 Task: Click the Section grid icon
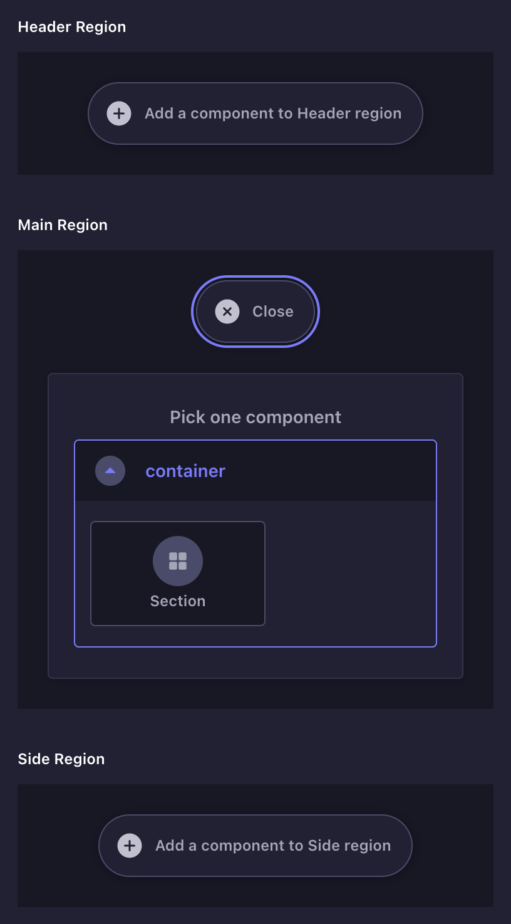[178, 560]
